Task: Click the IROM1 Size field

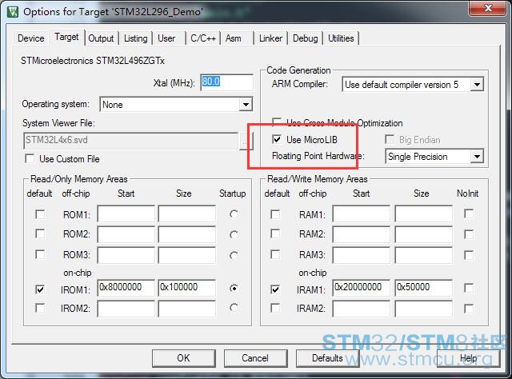Action: [x=186, y=288]
